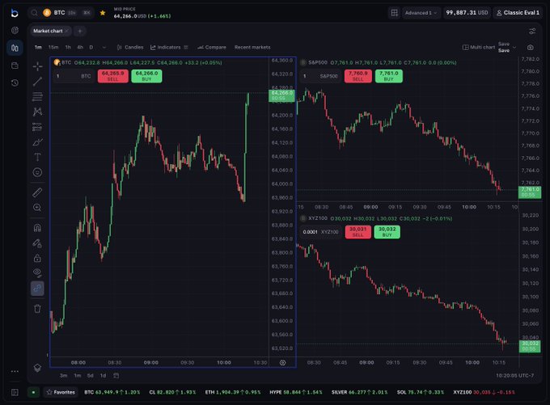Select the 5d date range
Image resolution: width=550 pixels, height=405 pixels.
tap(90, 376)
